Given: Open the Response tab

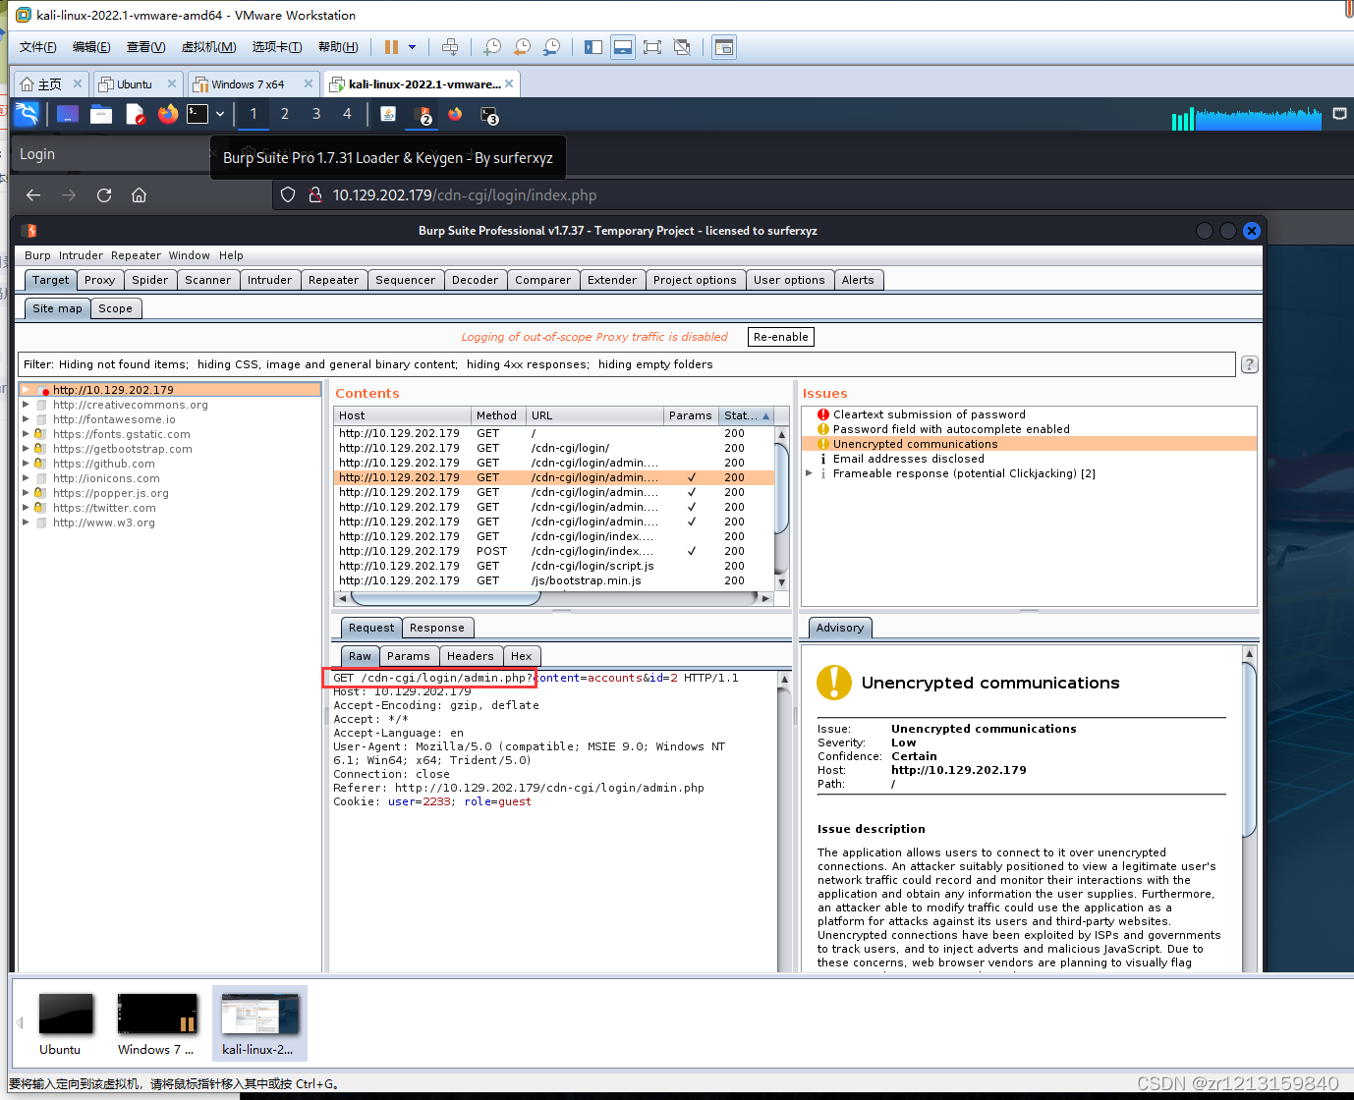Looking at the screenshot, I should click(x=437, y=628).
